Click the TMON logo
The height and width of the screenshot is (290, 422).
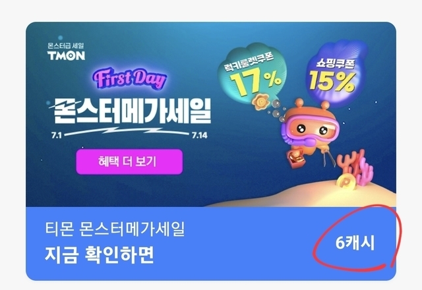point(66,55)
